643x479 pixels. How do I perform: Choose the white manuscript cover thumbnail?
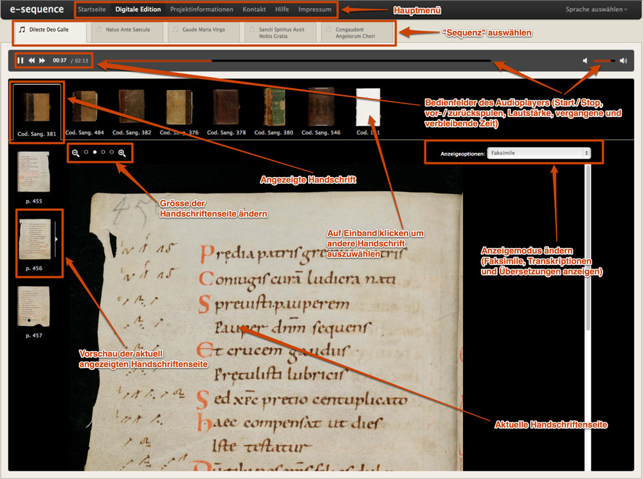coord(368,107)
